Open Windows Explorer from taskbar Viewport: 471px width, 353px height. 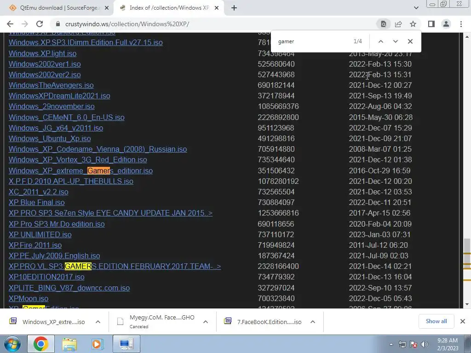[x=69, y=344]
